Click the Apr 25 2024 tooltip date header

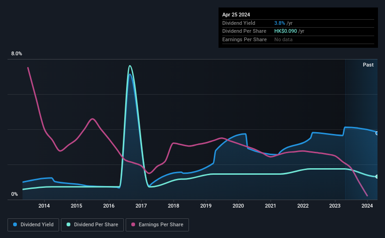[x=236, y=15]
